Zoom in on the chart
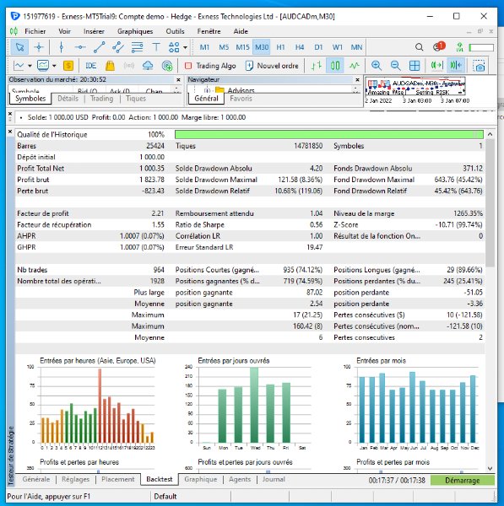This screenshot has height=506, width=504. tap(376, 66)
